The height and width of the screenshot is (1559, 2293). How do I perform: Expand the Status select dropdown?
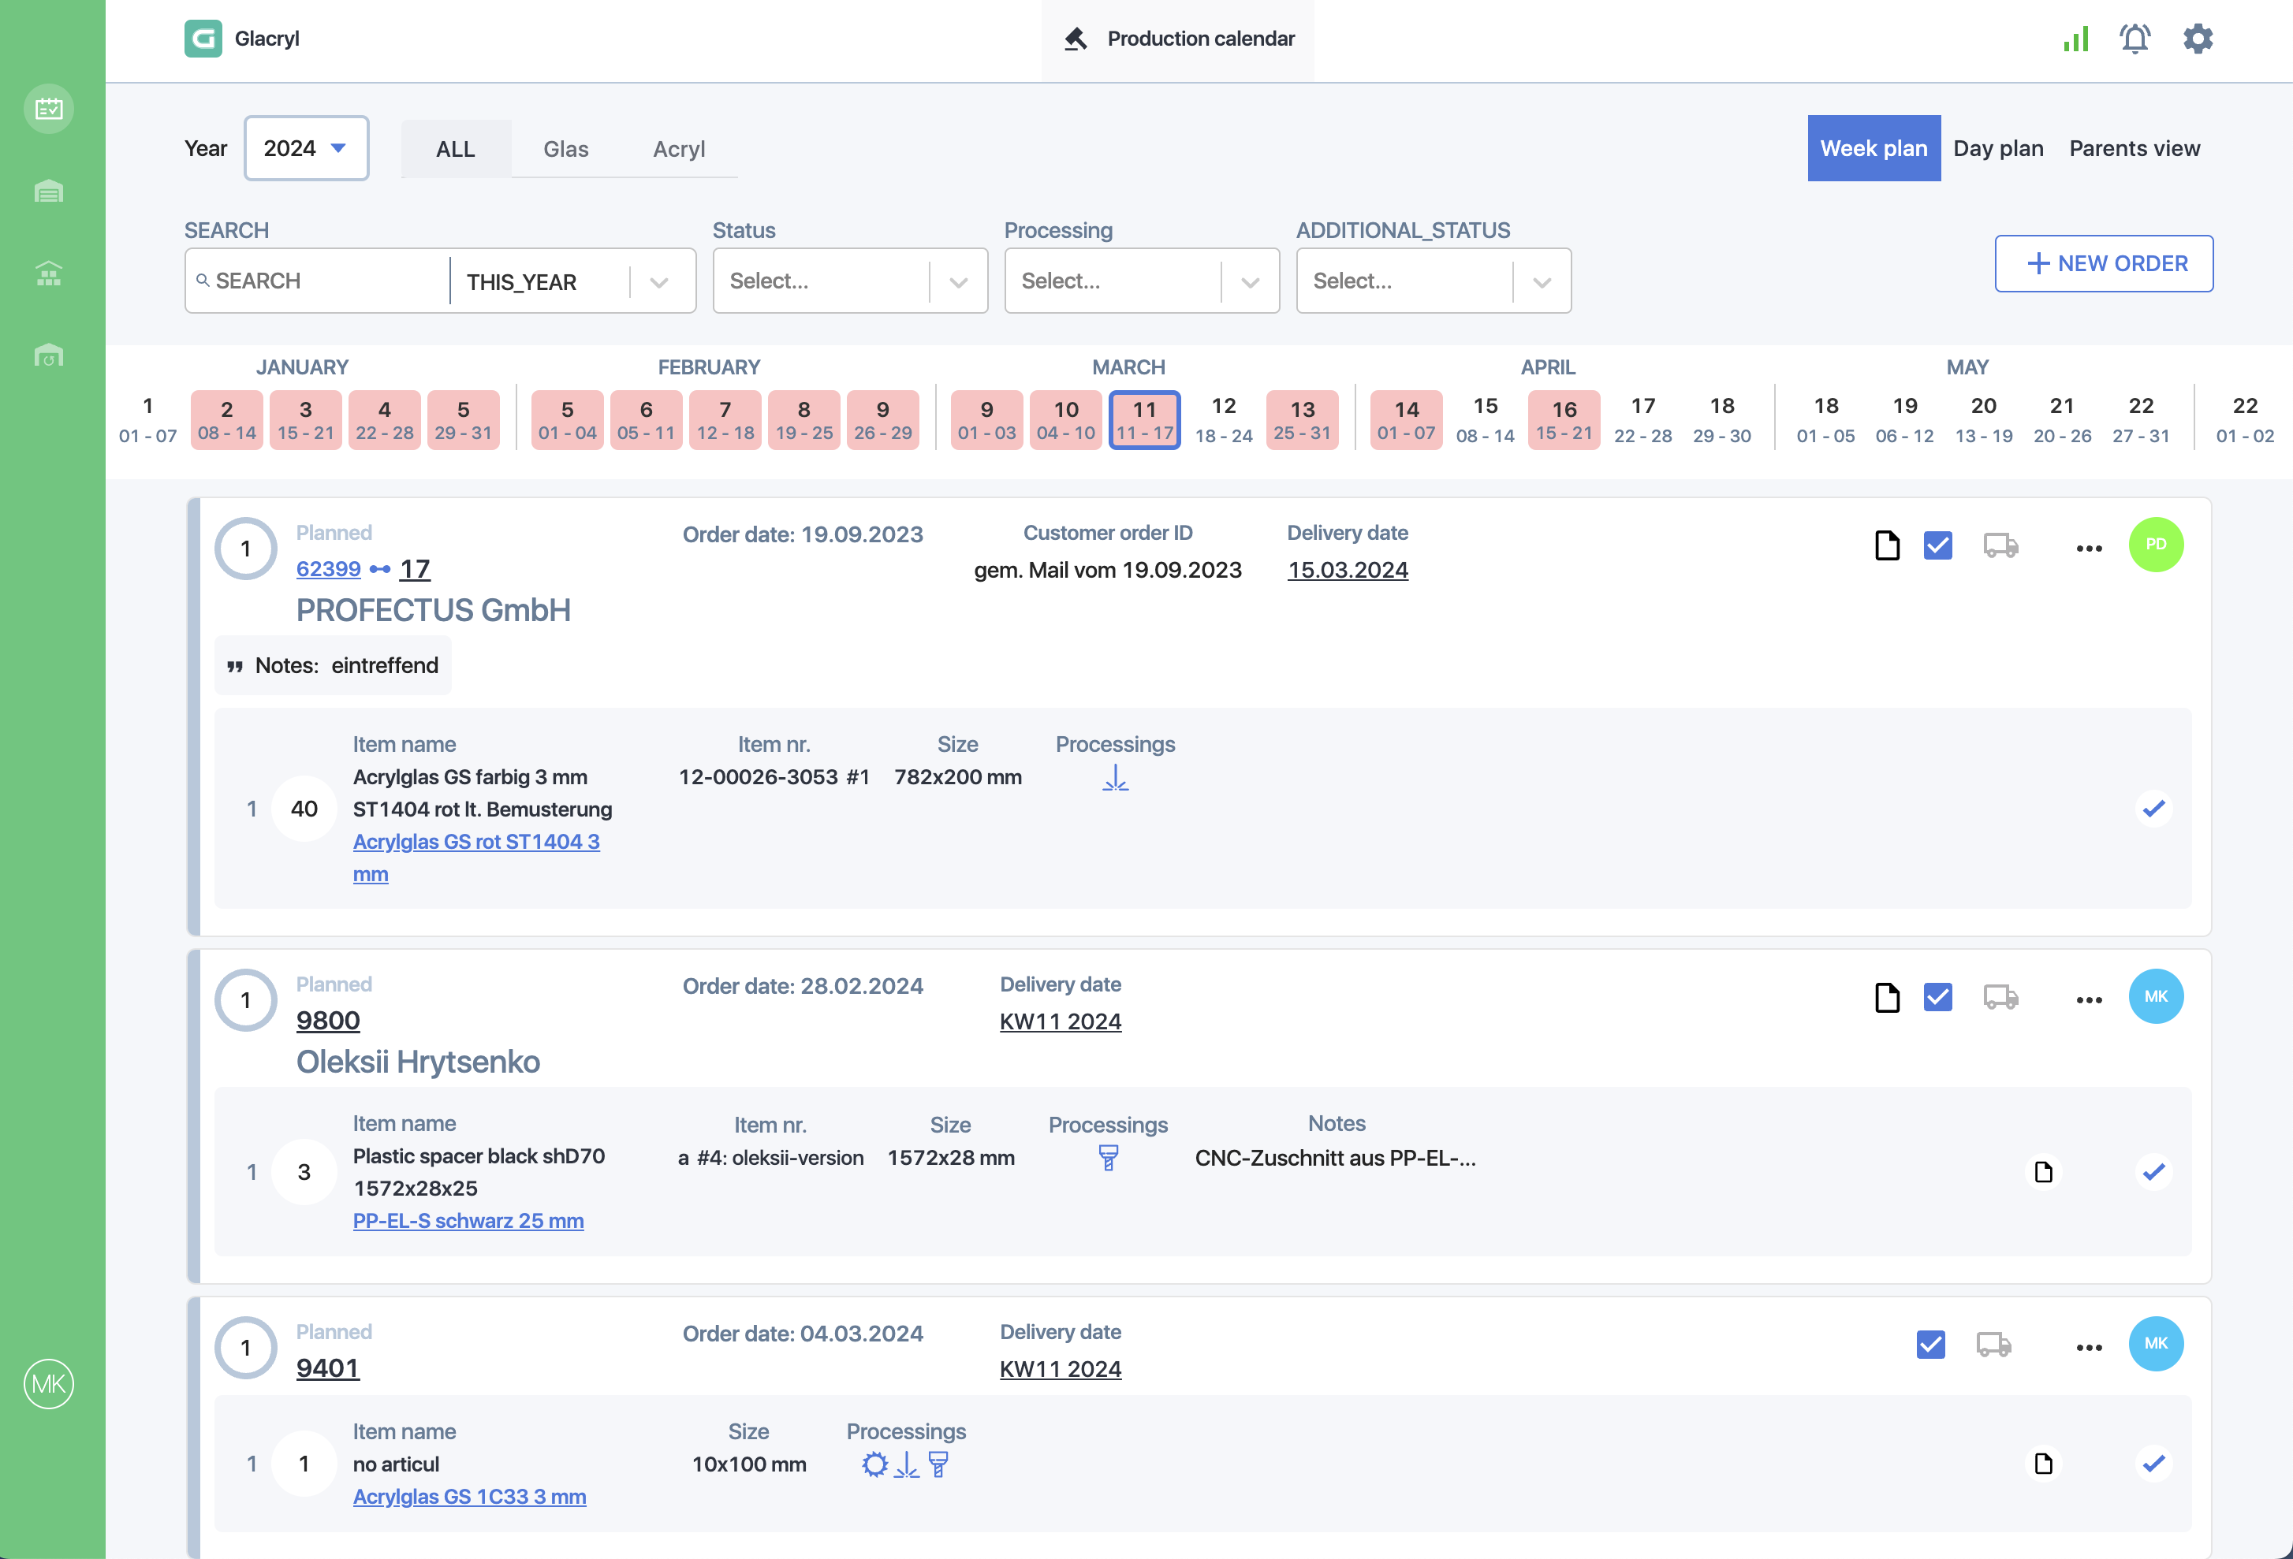tap(849, 281)
